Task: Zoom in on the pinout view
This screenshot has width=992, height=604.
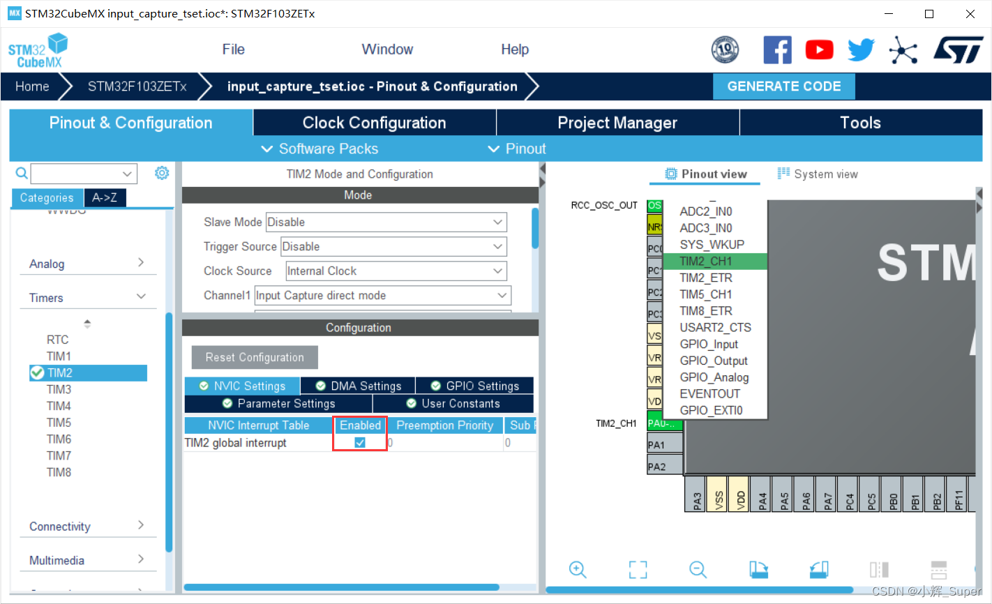Action: [578, 569]
